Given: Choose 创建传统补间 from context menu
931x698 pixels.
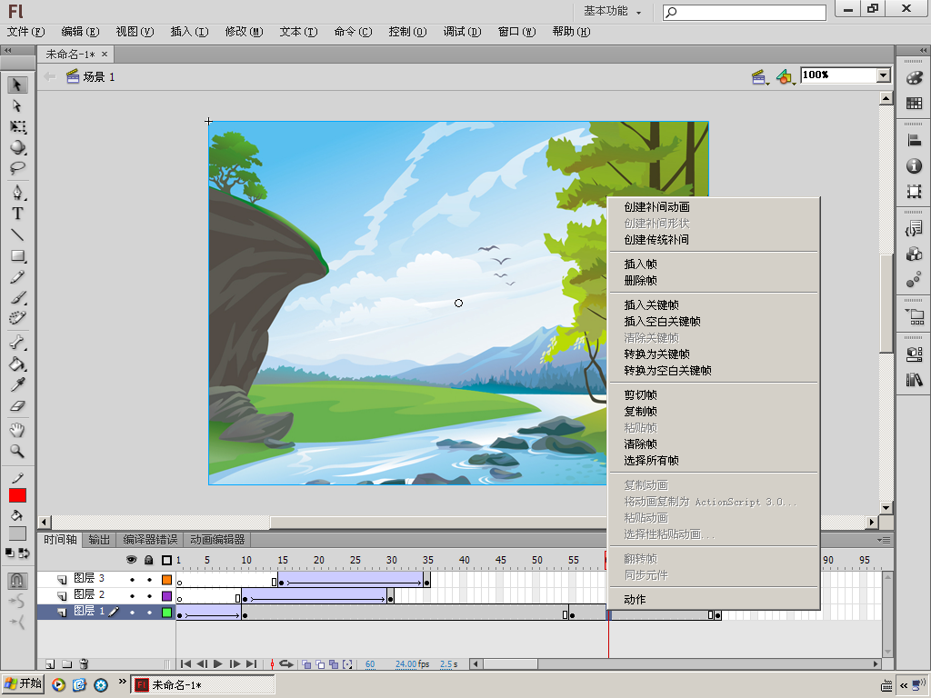Looking at the screenshot, I should point(656,240).
